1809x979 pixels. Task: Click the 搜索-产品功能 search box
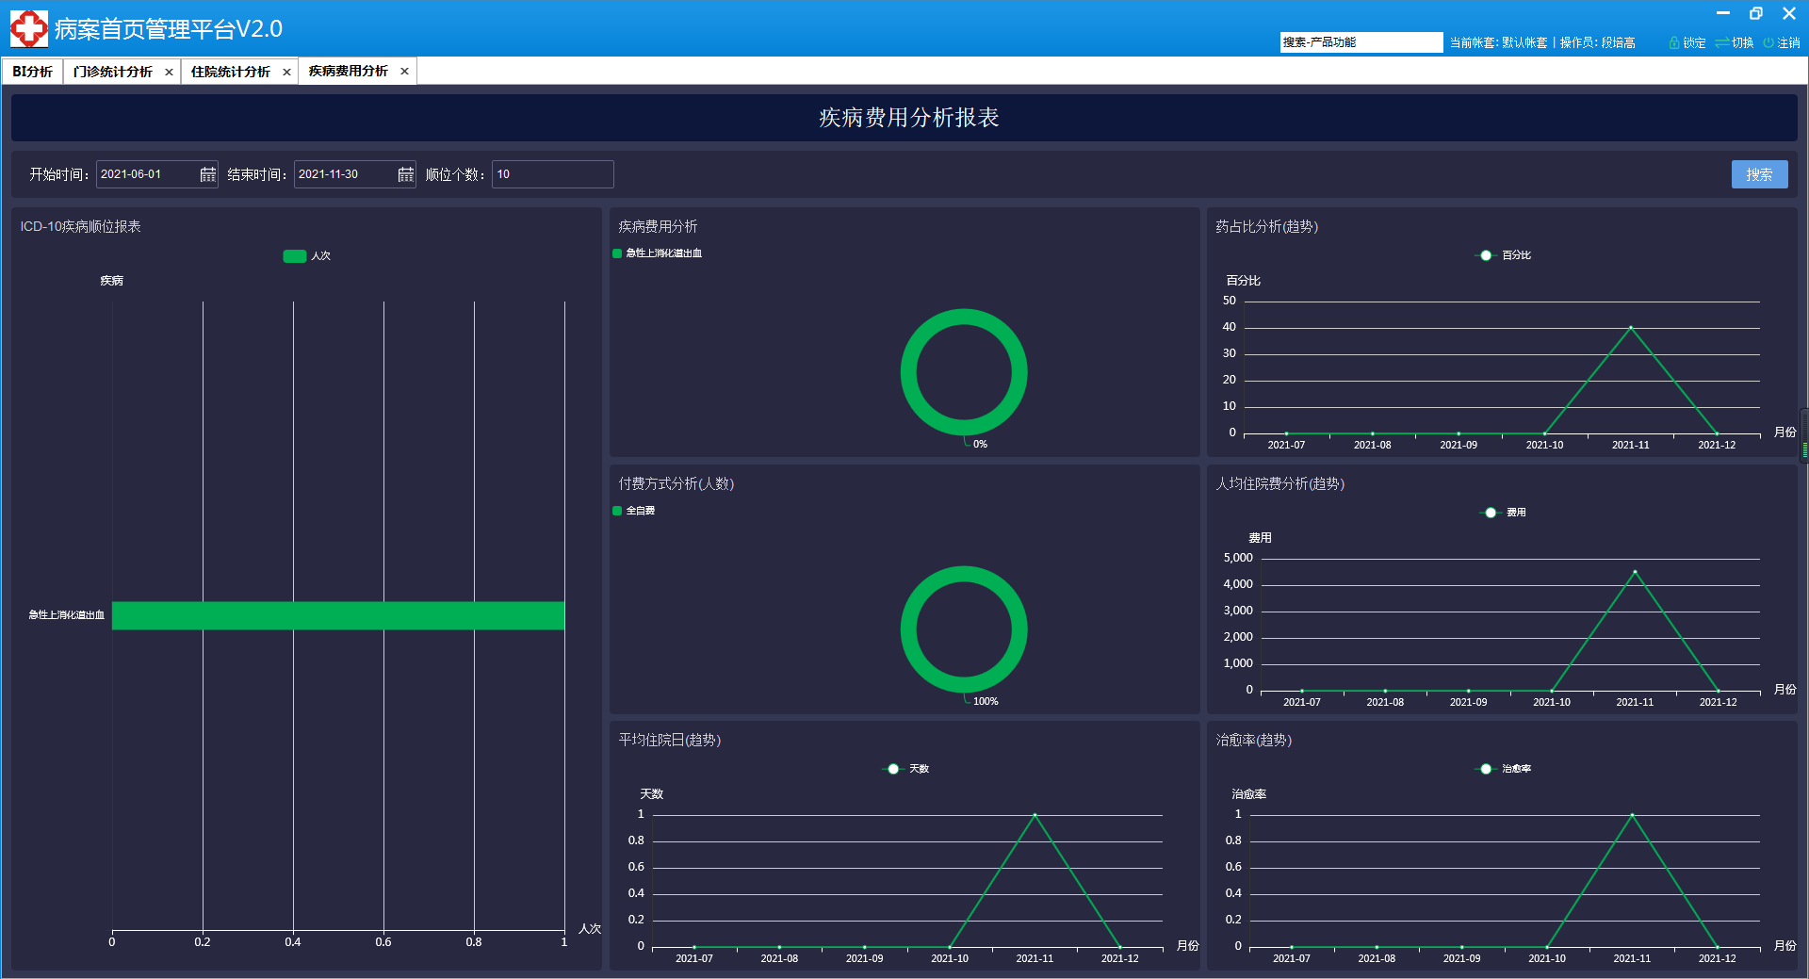pos(1361,42)
